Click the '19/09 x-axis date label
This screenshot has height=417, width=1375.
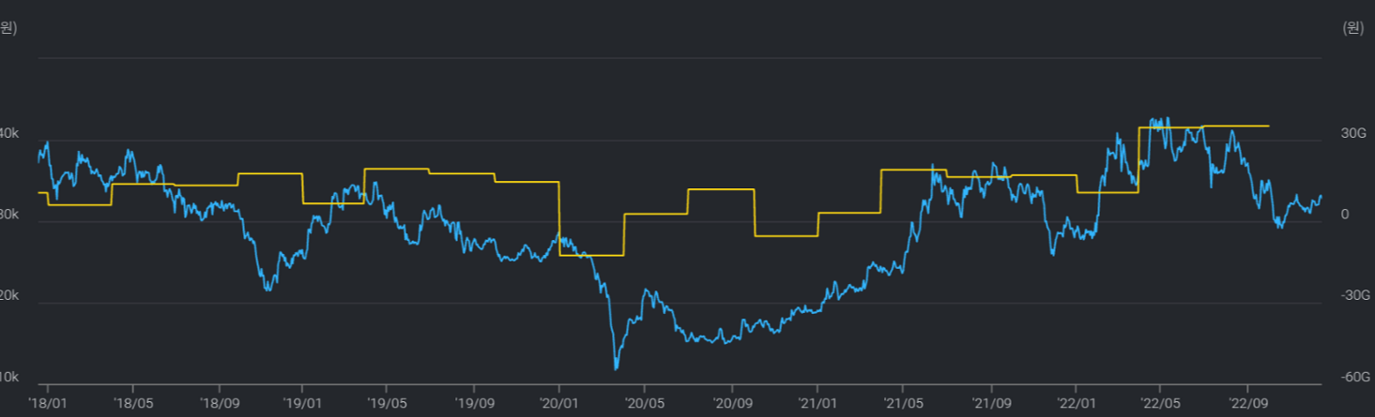click(x=473, y=403)
